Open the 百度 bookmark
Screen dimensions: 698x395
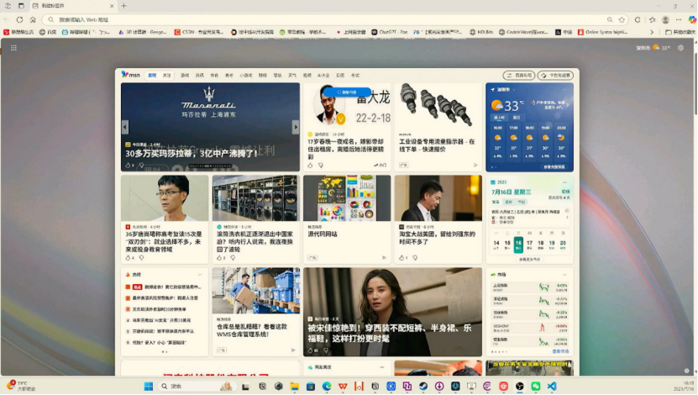[48, 32]
